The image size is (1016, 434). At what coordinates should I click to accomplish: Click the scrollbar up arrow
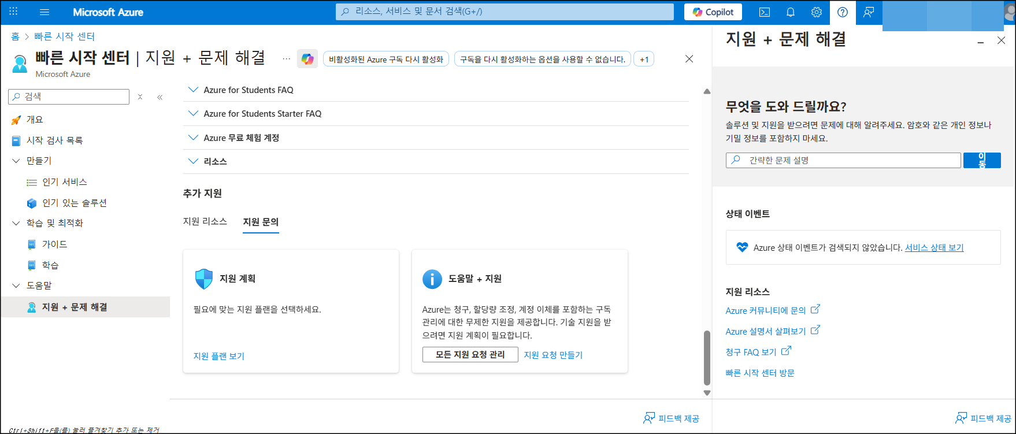click(707, 91)
